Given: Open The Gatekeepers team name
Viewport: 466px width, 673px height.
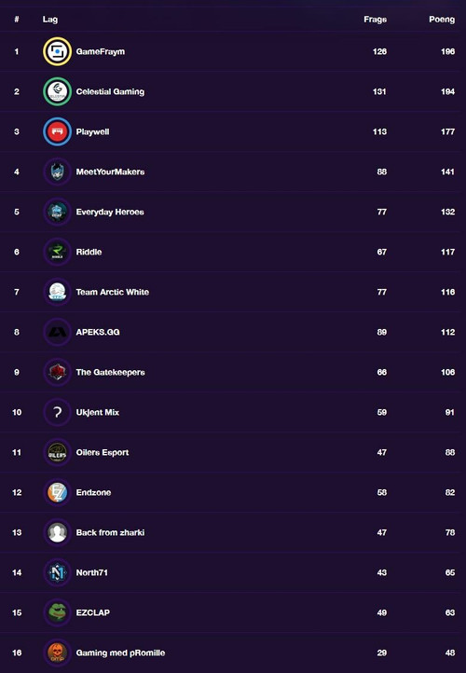Looking at the screenshot, I should click(x=110, y=372).
